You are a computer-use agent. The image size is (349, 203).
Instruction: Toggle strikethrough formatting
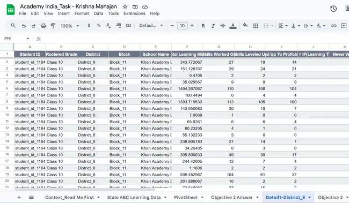[x=223, y=26]
